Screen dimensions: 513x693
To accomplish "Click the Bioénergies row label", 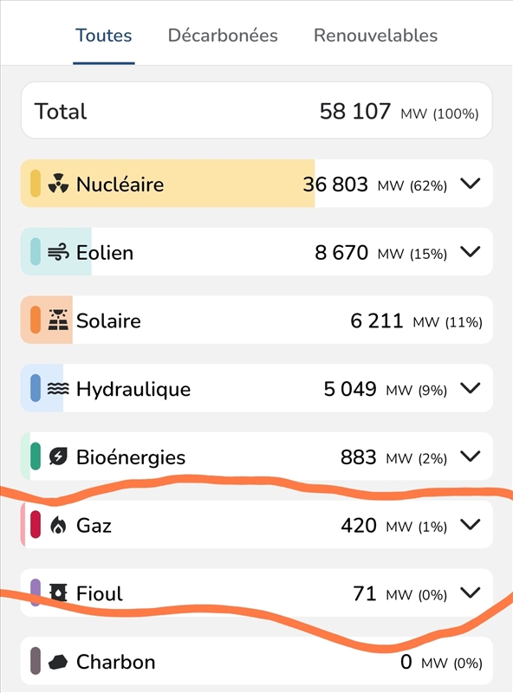I will point(132,457).
